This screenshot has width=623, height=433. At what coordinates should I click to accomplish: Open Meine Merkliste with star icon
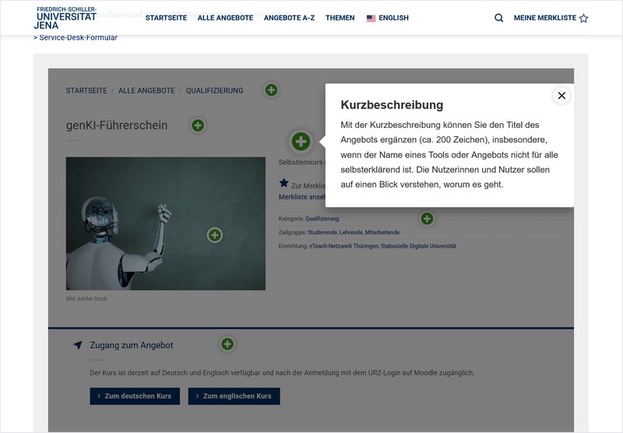click(551, 18)
